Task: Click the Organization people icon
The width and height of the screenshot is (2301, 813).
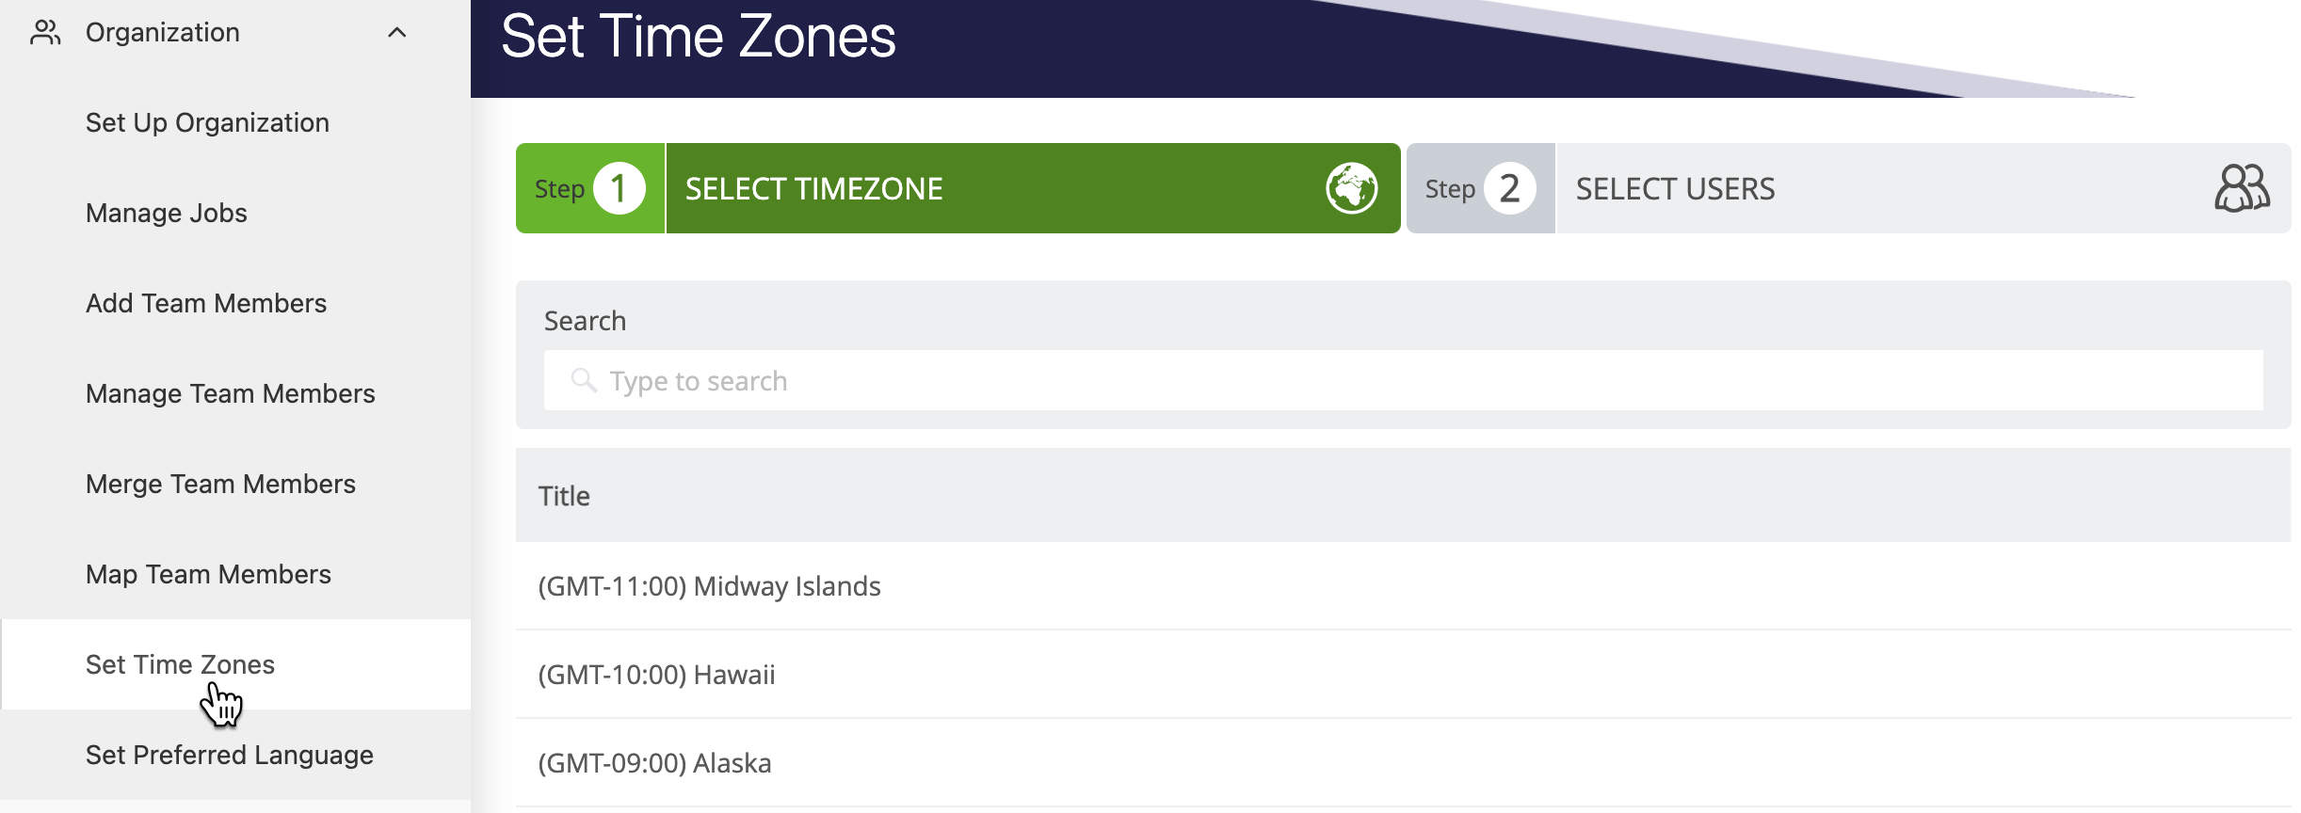Action: (46, 31)
